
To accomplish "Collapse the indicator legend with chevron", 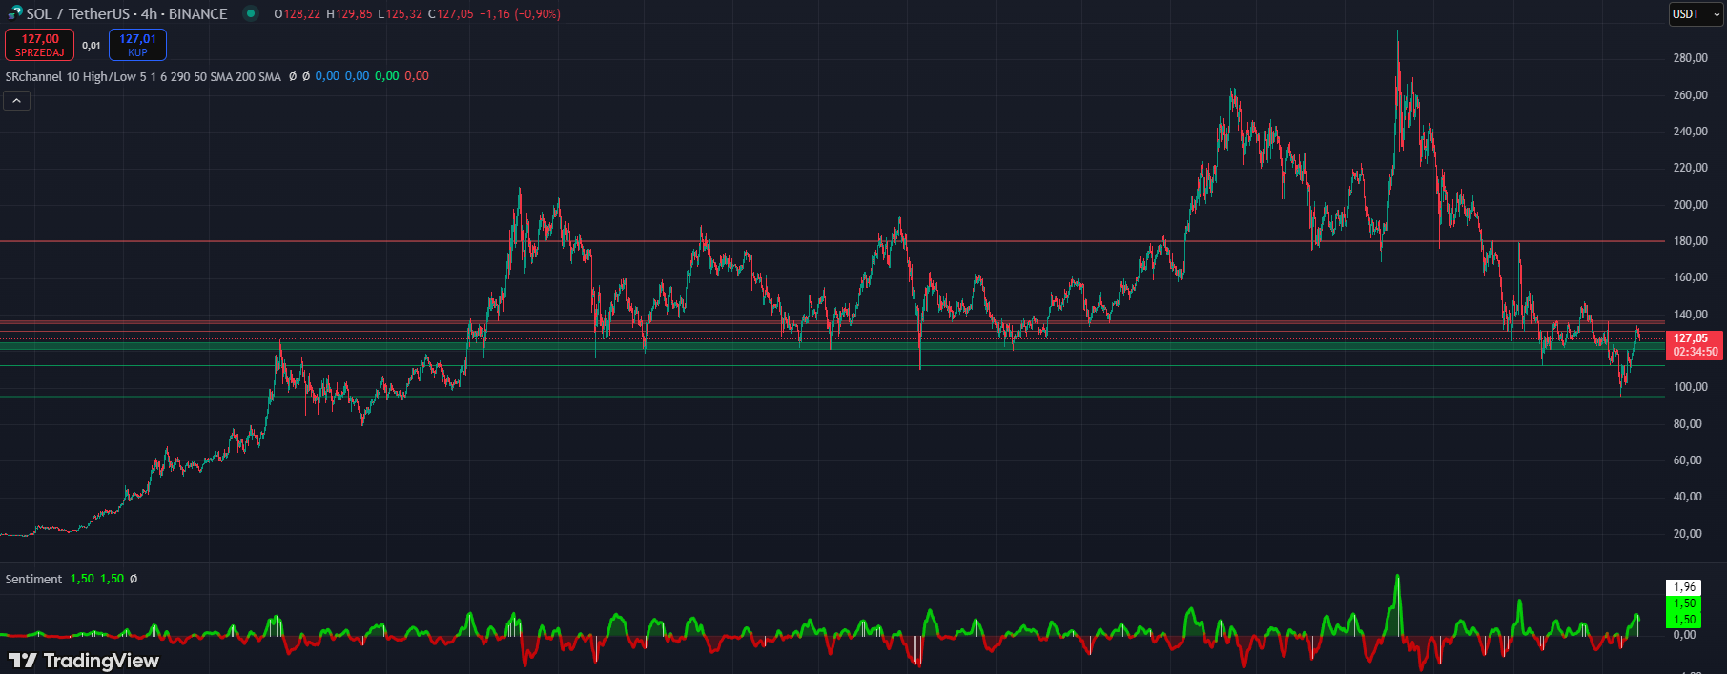I will coord(17,100).
